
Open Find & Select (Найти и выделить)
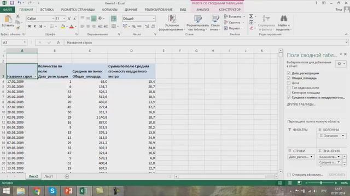click(284, 23)
